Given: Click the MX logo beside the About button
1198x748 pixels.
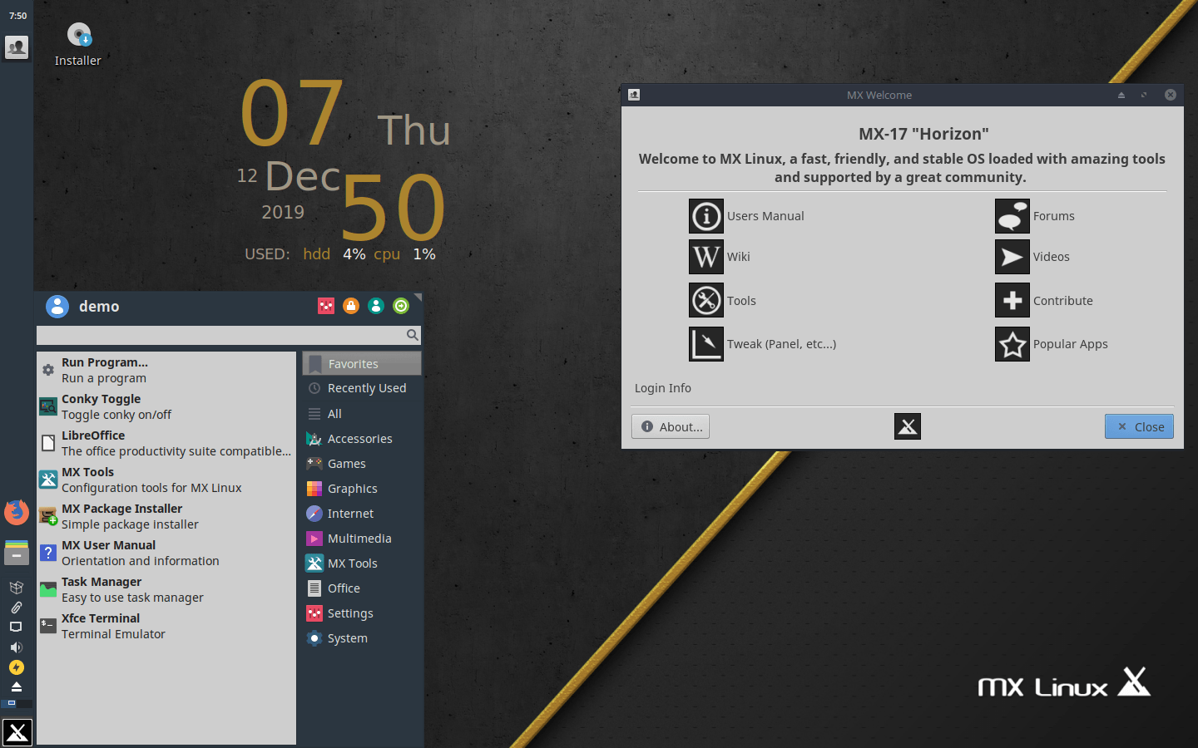Looking at the screenshot, I should click(908, 426).
